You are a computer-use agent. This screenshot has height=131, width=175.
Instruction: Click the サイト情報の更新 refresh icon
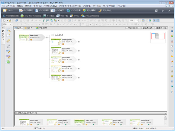[x=4, y=16]
